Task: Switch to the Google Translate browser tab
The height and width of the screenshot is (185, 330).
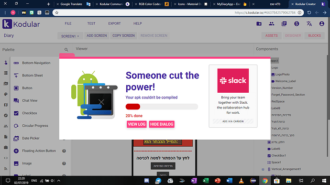Action: click(71, 4)
